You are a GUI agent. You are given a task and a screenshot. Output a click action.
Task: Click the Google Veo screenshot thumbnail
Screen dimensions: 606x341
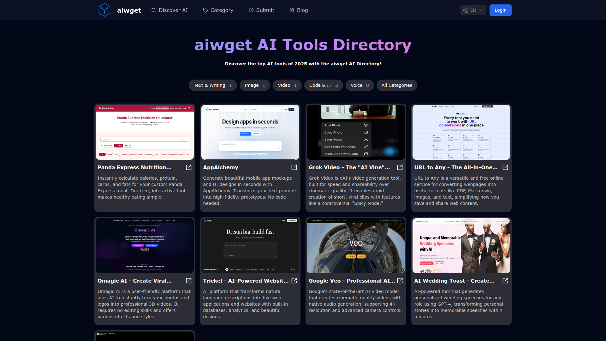pos(356,246)
